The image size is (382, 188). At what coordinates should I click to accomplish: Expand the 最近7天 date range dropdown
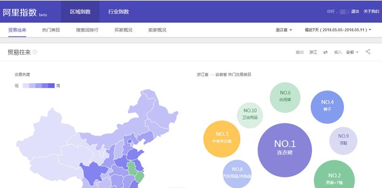(338, 30)
